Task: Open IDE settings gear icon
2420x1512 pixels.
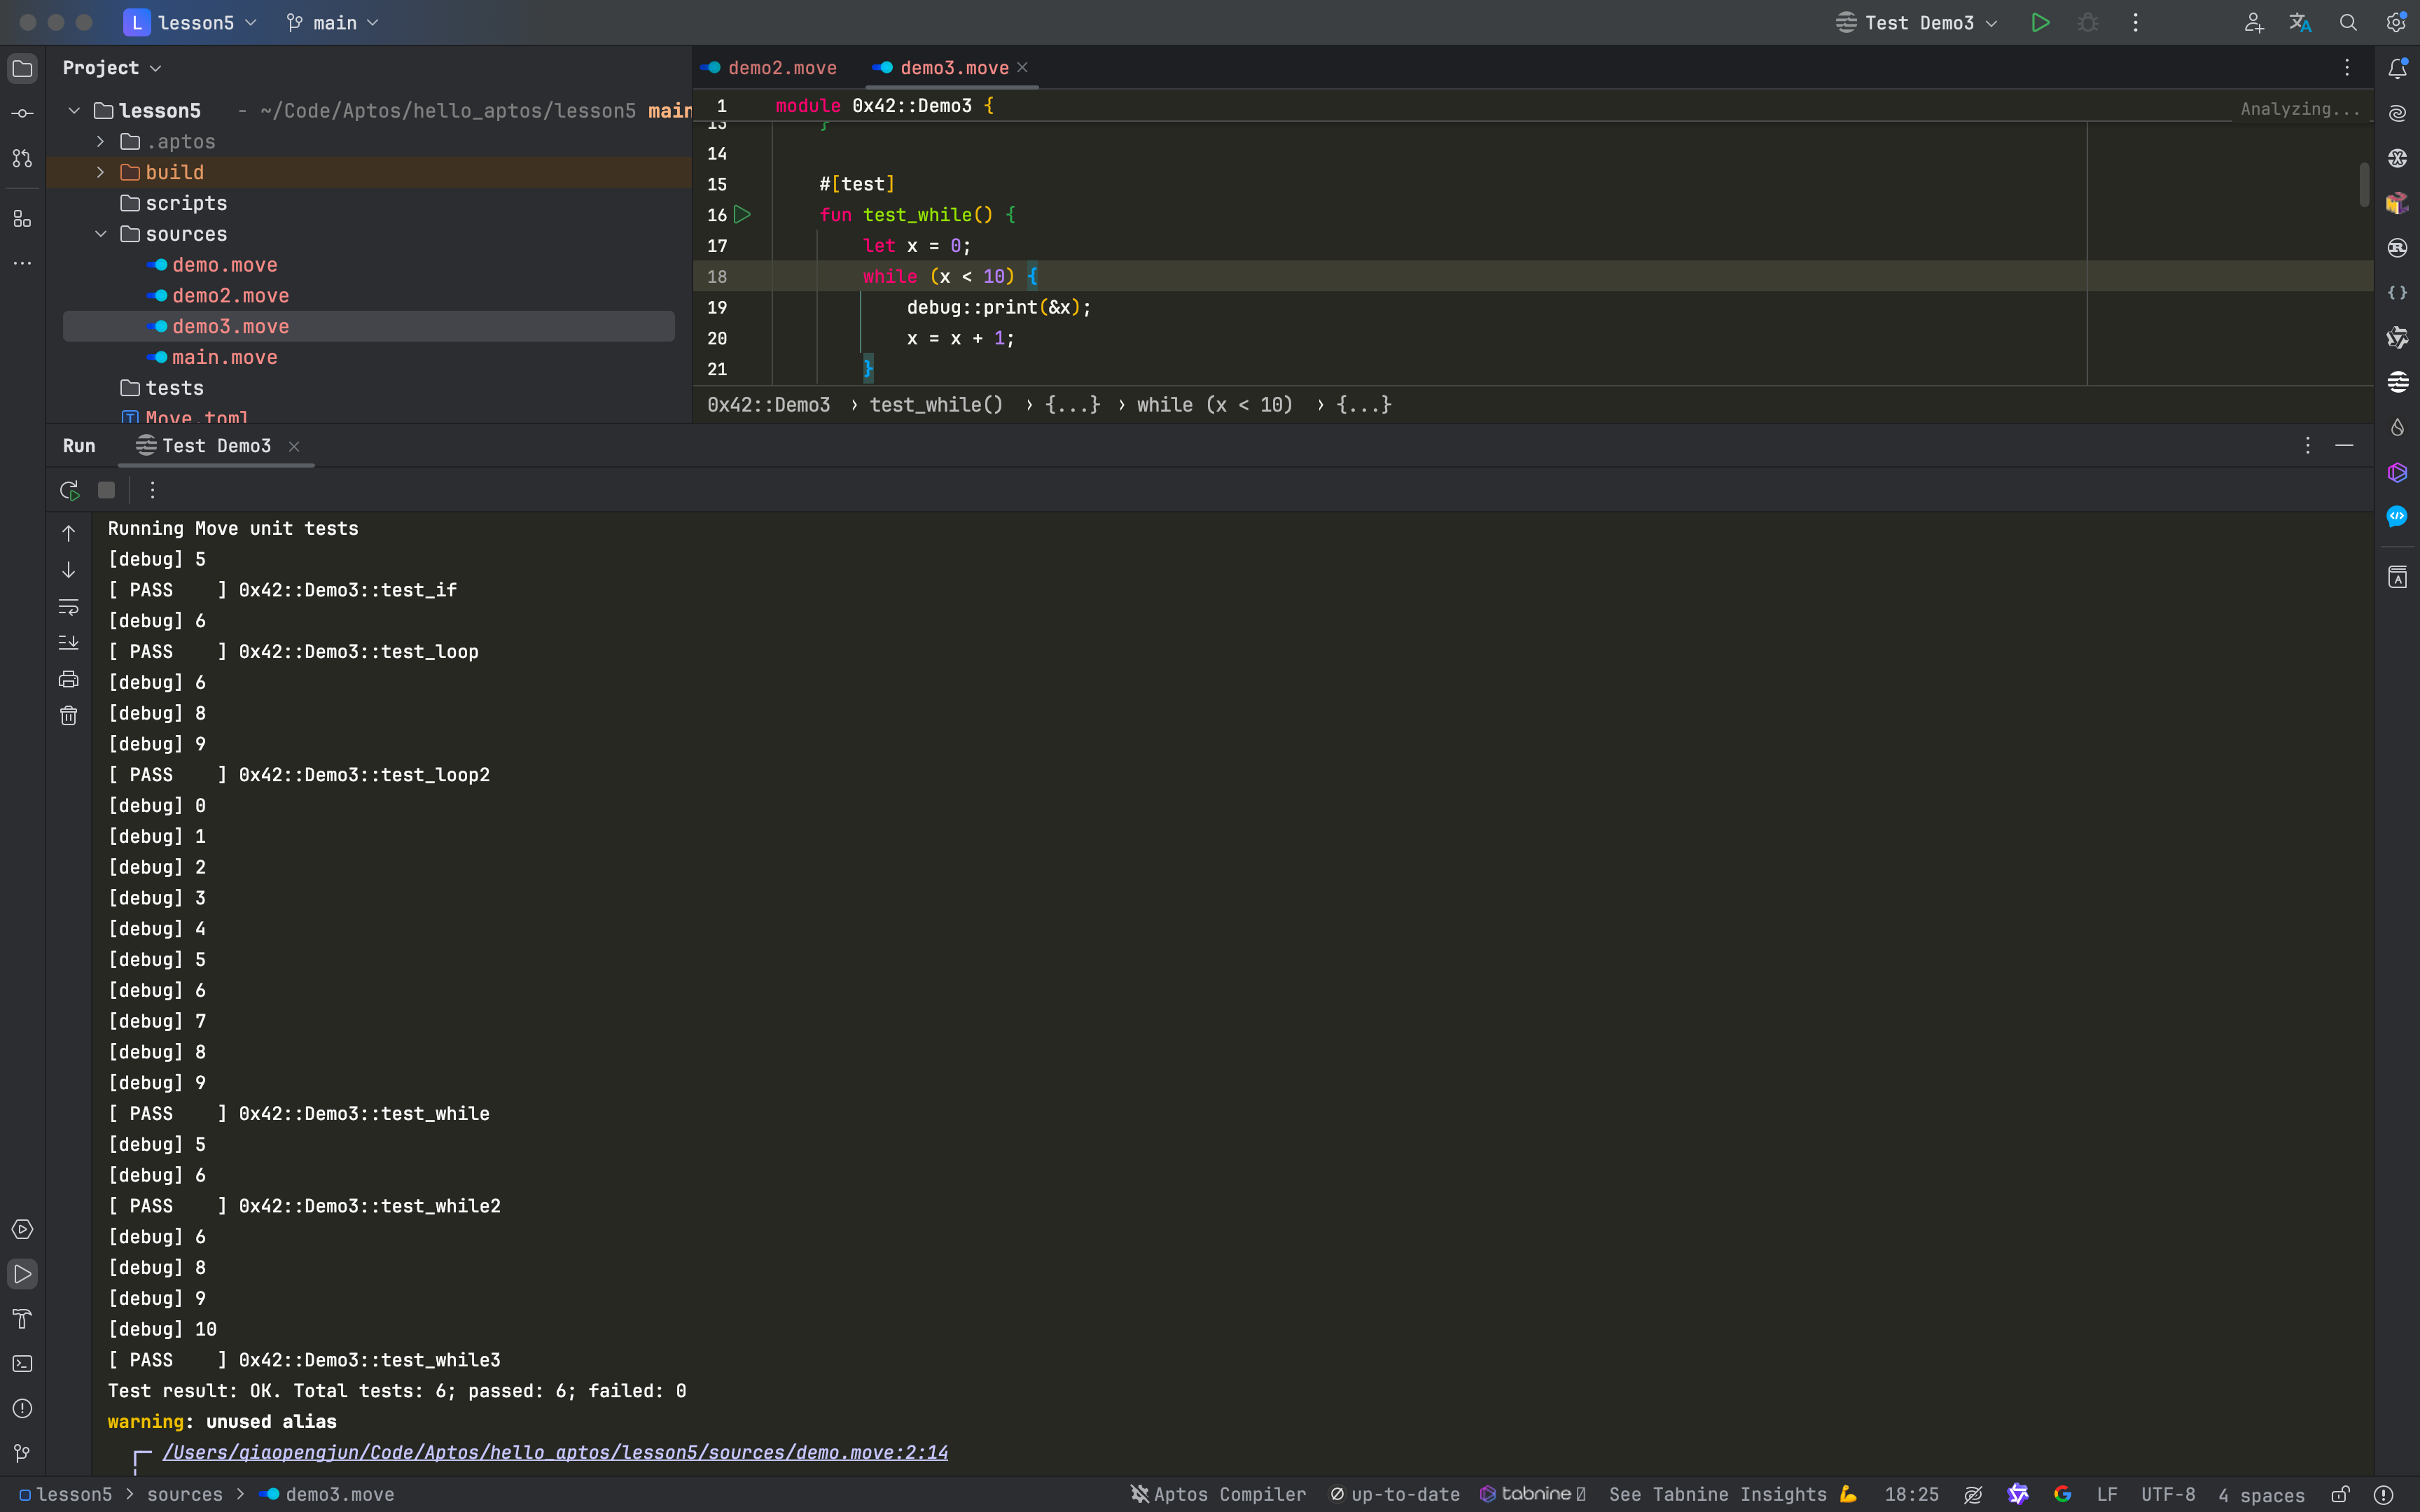Action: point(2396,22)
